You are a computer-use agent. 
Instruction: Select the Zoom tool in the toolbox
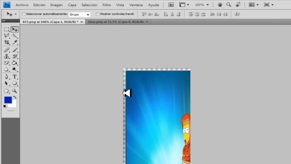tap(15, 91)
